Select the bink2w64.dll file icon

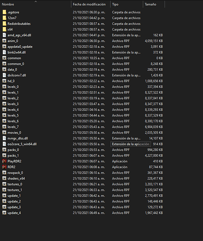click(4, 53)
